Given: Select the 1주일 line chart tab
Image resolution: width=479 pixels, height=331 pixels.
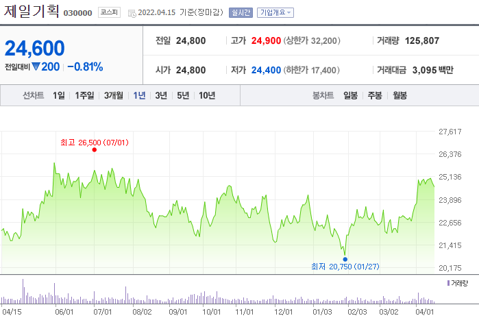Looking at the screenshot, I should point(84,95).
